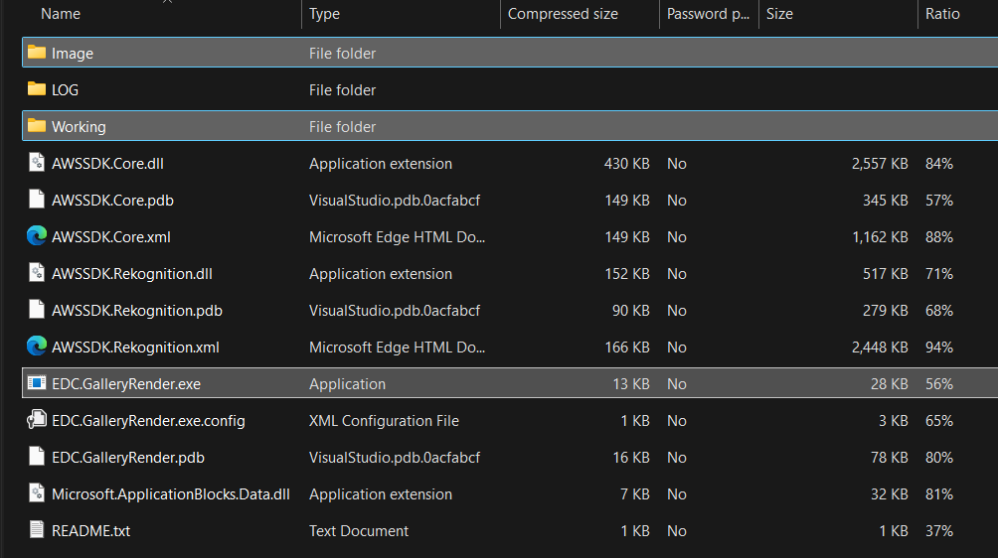Click the 94% ratio cell

pos(939,348)
